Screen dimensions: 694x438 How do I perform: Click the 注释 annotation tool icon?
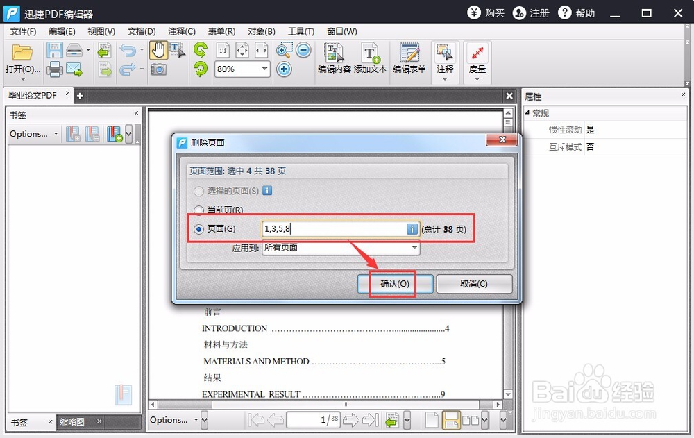pyautogui.click(x=445, y=53)
